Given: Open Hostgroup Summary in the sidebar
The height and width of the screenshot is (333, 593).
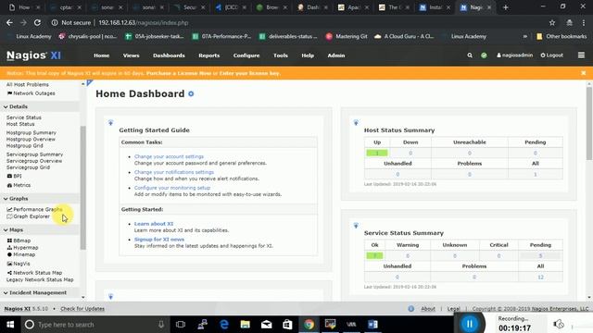Looking at the screenshot, I should click(31, 132).
